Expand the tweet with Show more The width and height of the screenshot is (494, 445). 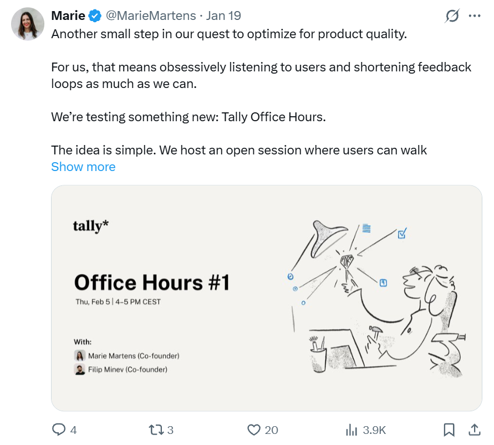83,167
